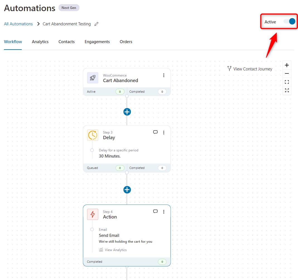Click the comment icon on the Action step
Image resolution: width=298 pixels, height=280 pixels.
(155, 211)
